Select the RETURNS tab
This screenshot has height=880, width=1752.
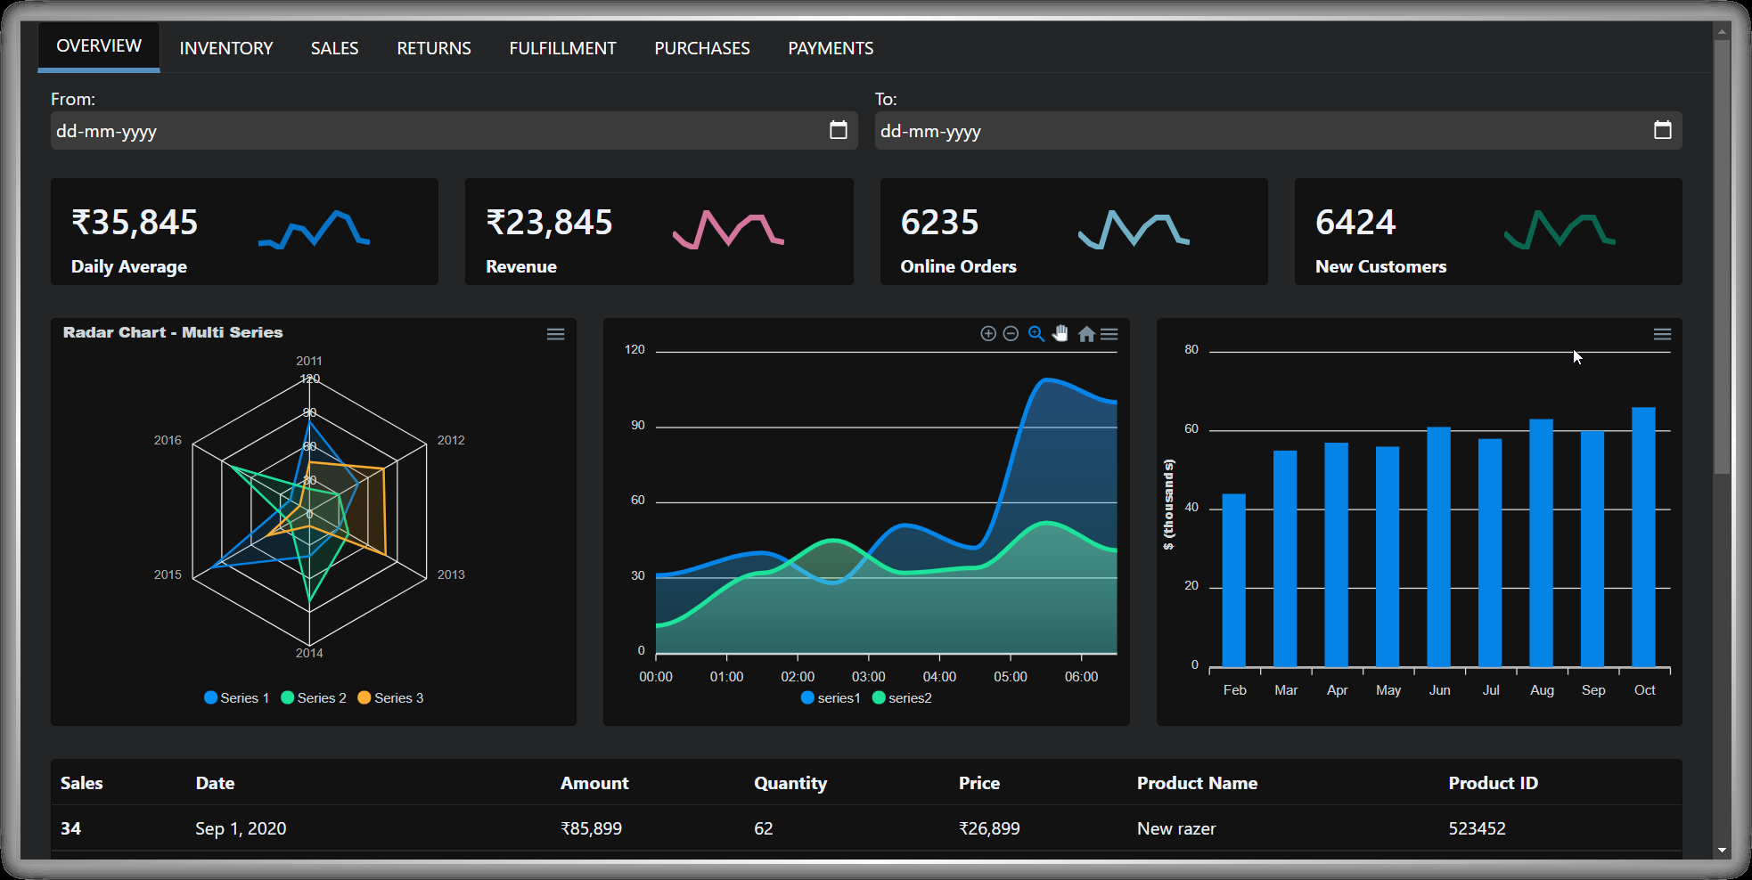coord(433,47)
